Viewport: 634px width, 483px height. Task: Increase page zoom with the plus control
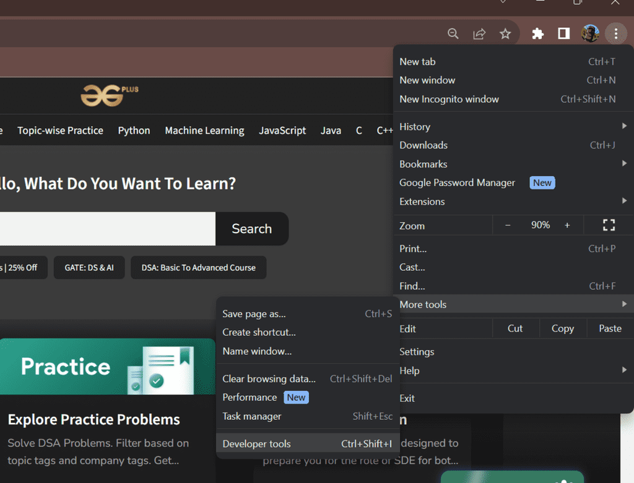coord(567,225)
